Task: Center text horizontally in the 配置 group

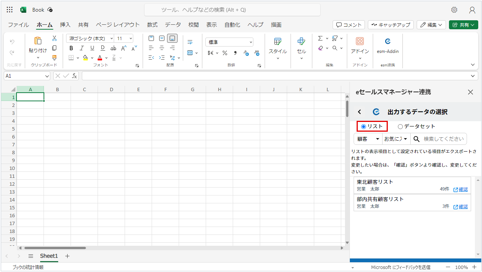Action: [x=162, y=48]
